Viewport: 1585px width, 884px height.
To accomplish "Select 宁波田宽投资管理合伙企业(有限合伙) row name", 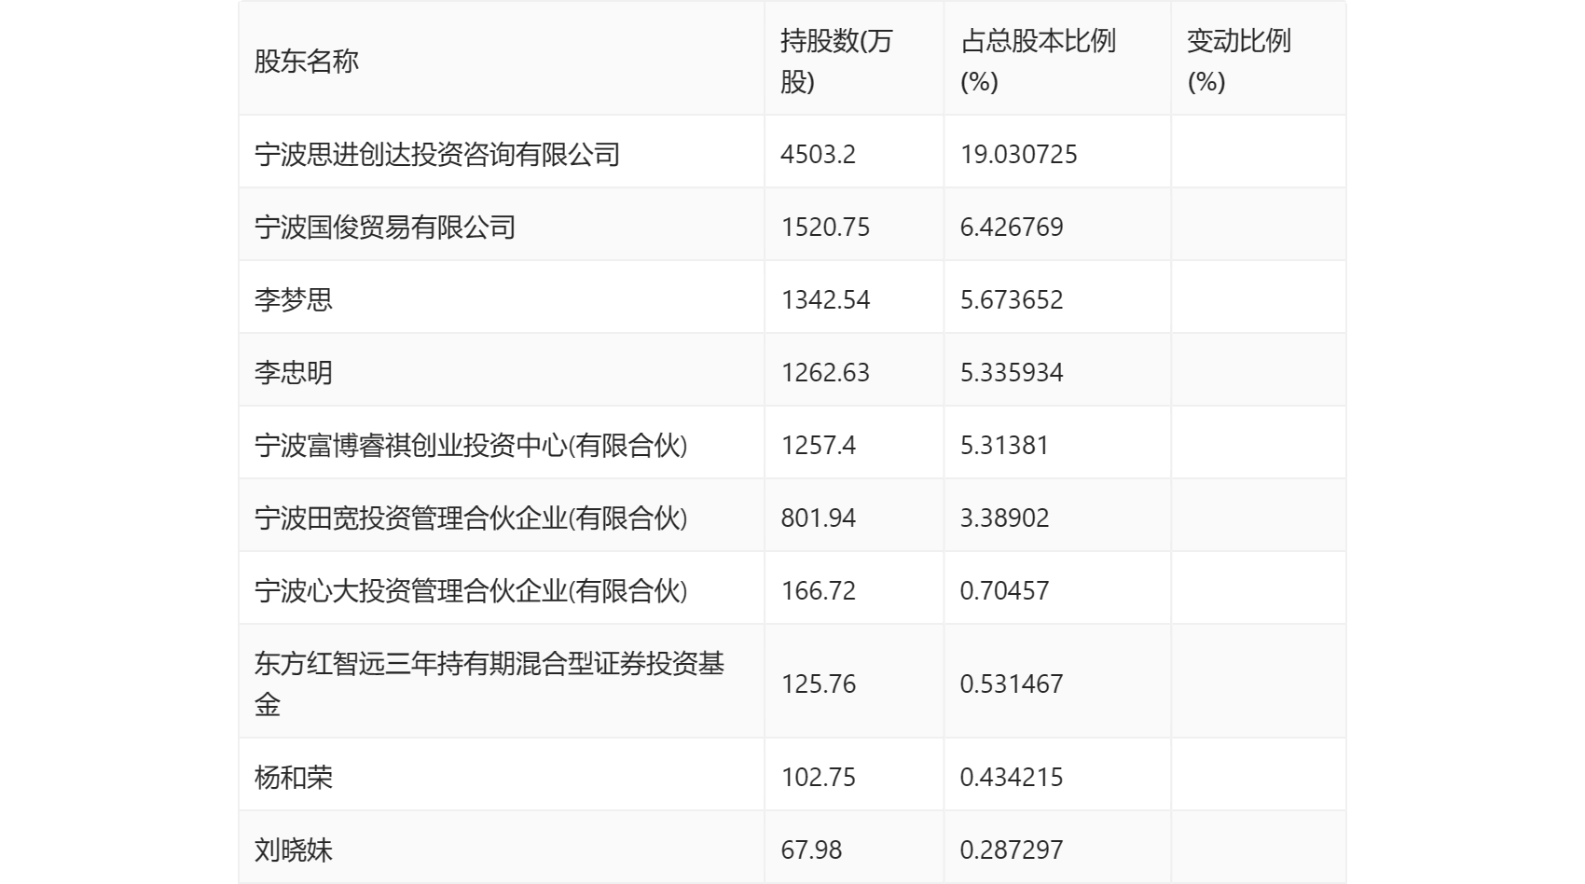I will 471,518.
